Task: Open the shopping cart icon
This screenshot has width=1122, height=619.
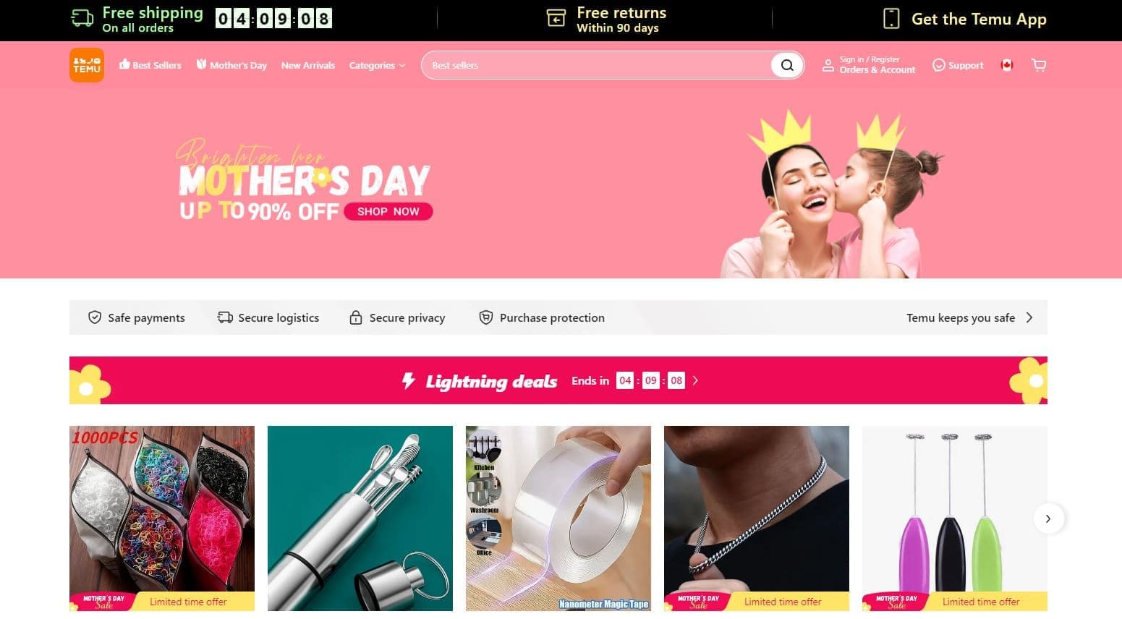Action: point(1039,65)
